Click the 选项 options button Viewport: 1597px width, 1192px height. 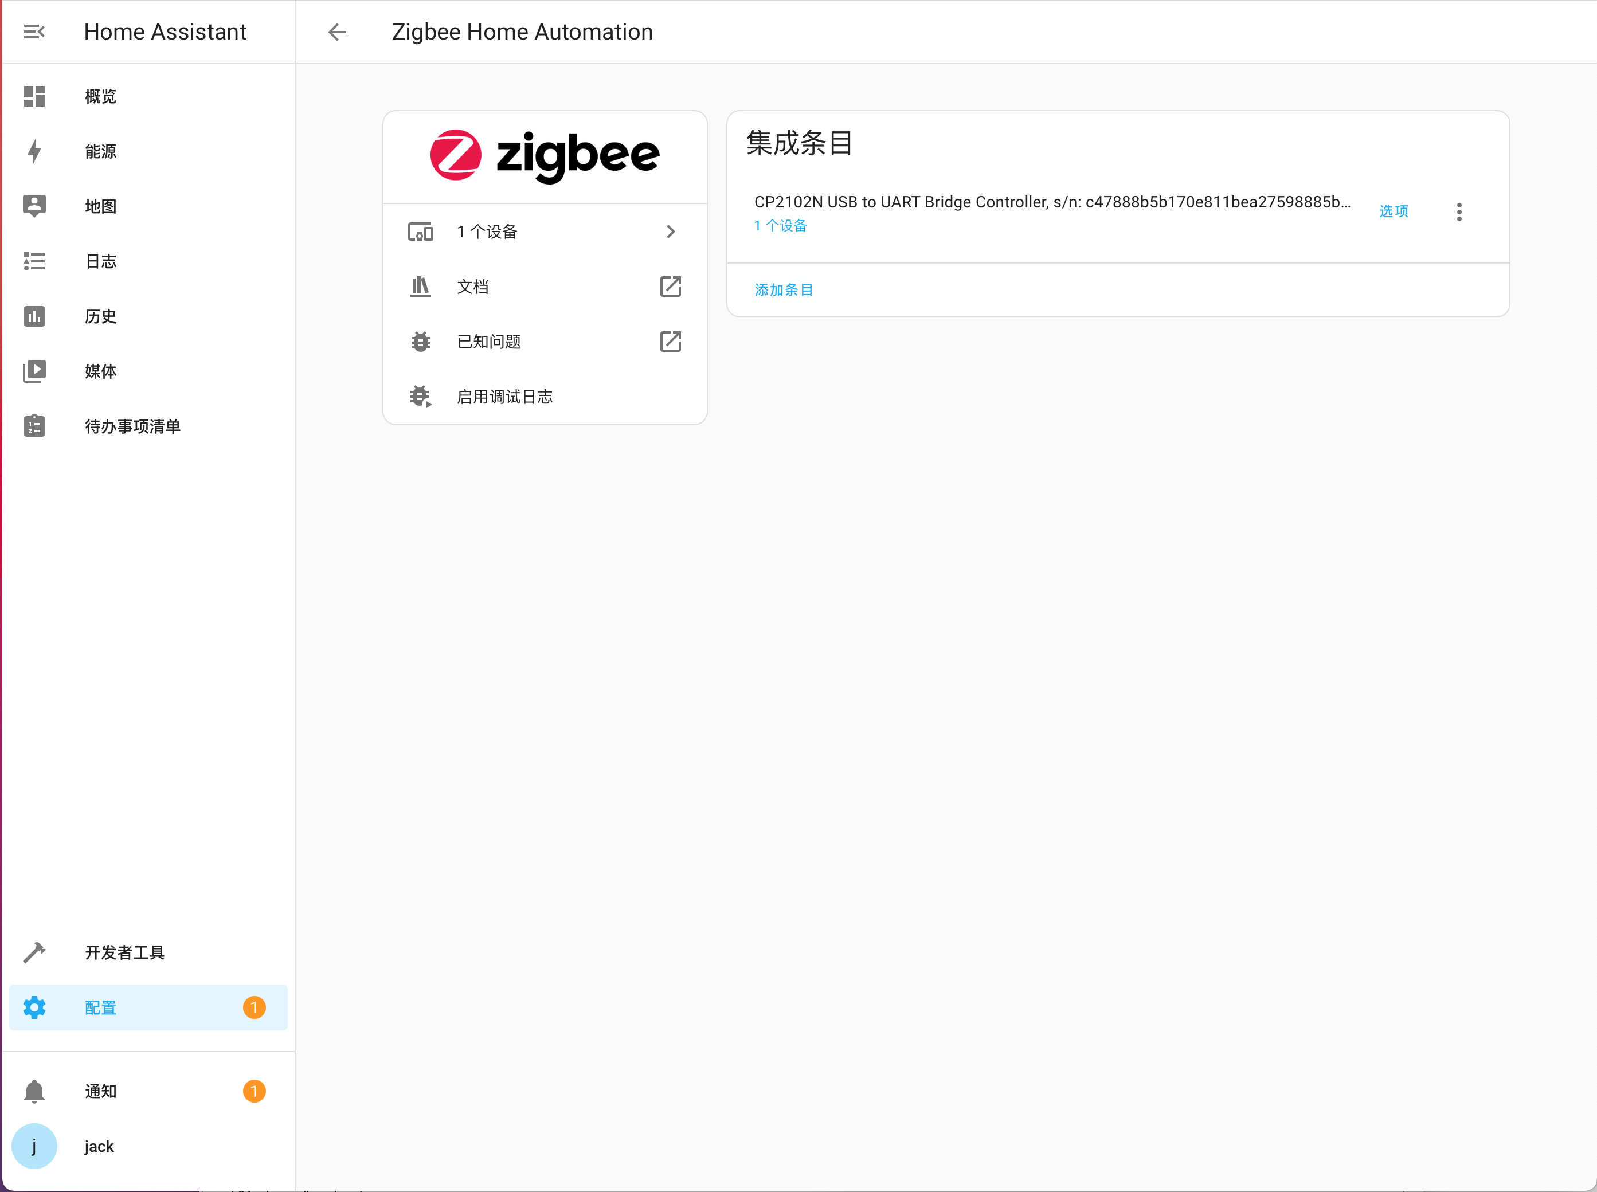(x=1393, y=211)
